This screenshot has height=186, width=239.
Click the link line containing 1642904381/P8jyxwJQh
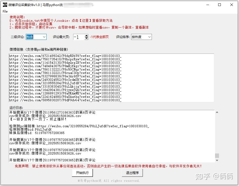click(x=65, y=90)
